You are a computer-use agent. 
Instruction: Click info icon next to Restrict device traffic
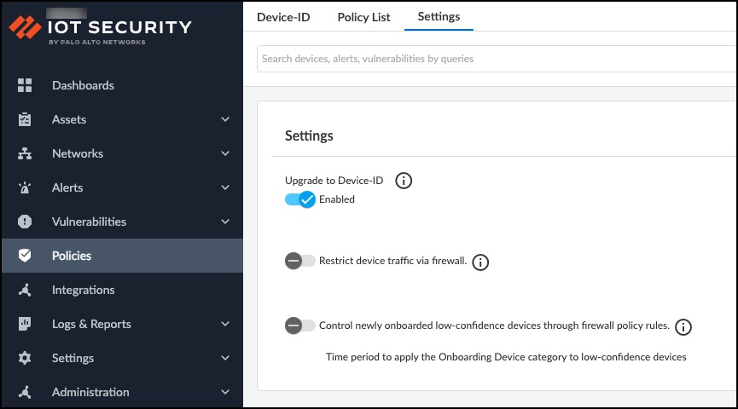(x=480, y=262)
